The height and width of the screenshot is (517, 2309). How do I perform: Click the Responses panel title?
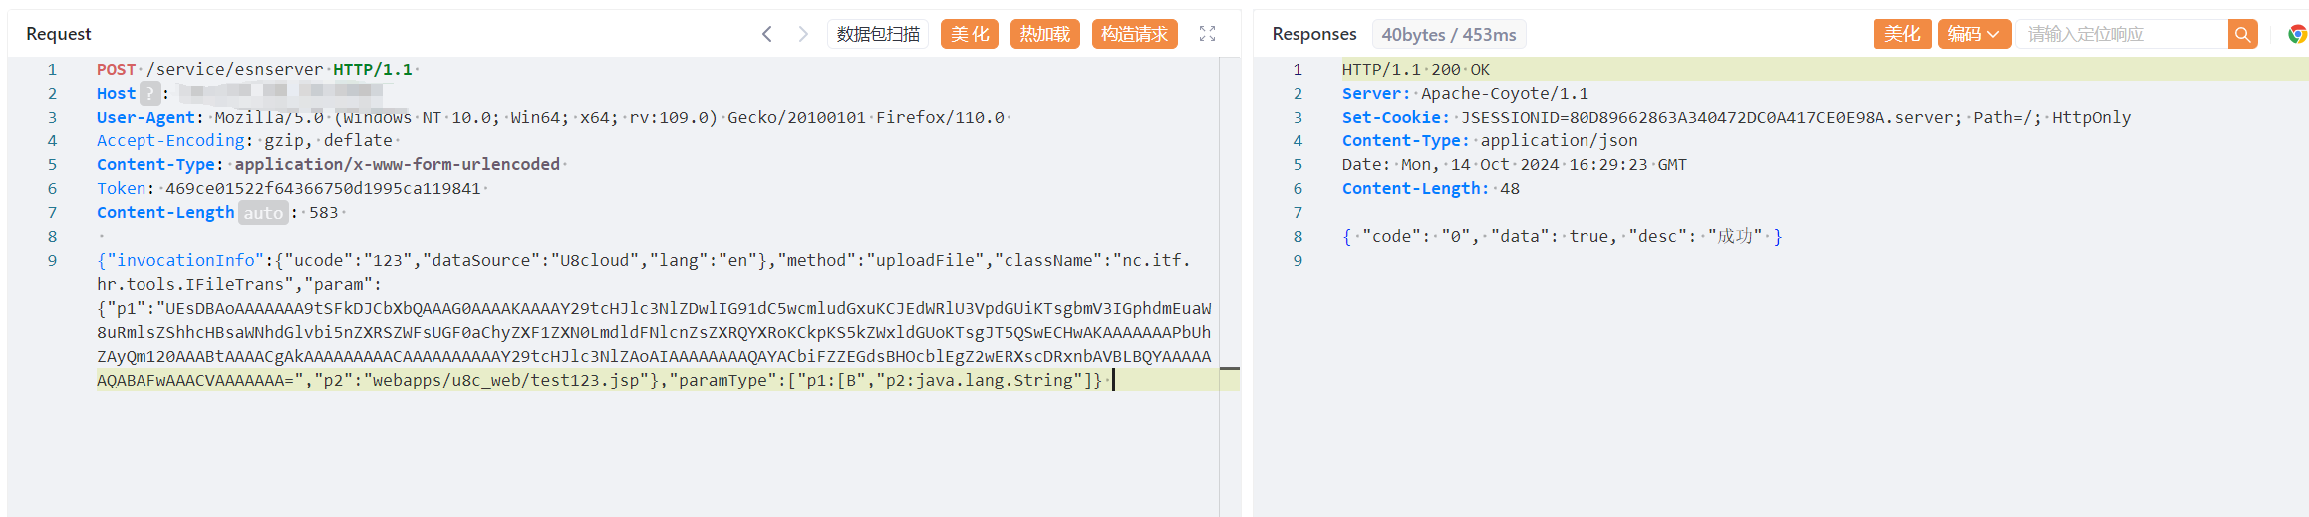tap(1314, 34)
